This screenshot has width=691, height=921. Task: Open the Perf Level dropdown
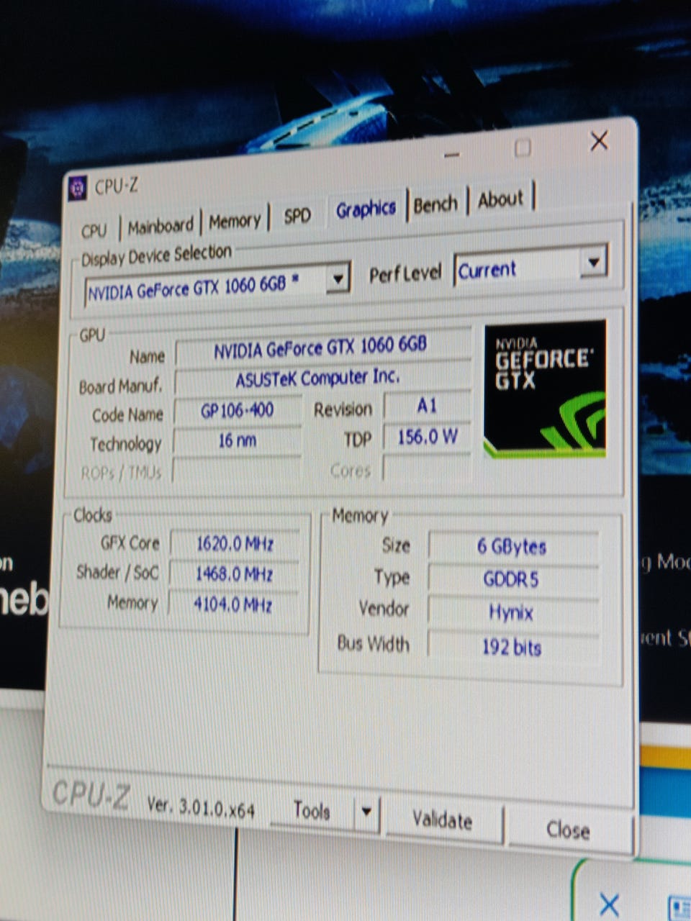pyautogui.click(x=593, y=263)
